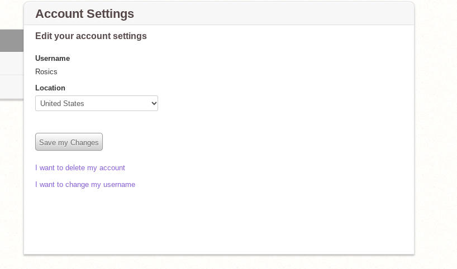Click the Location field label
Screen dimensions: 457x269
[x=50, y=88]
